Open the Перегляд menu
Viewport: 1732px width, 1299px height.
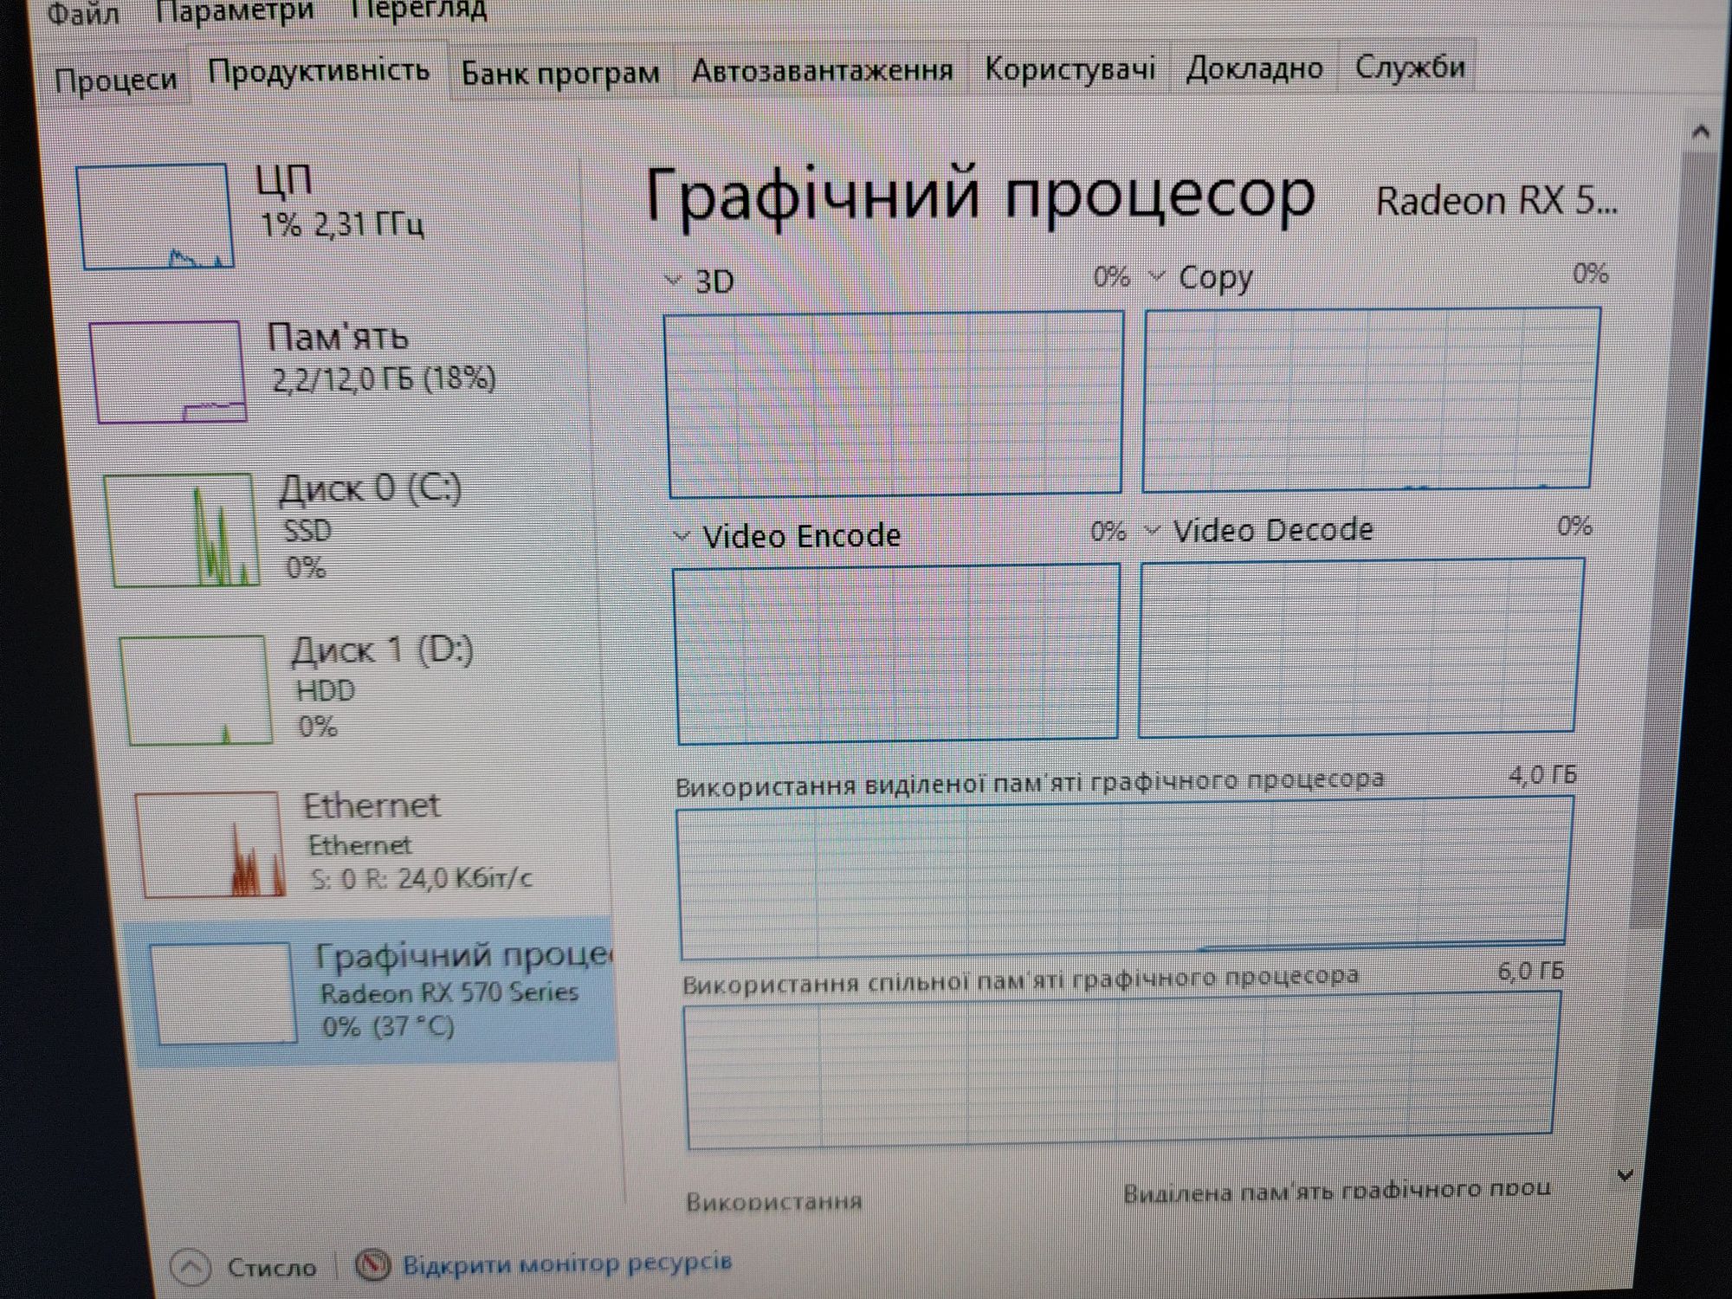coord(419,10)
